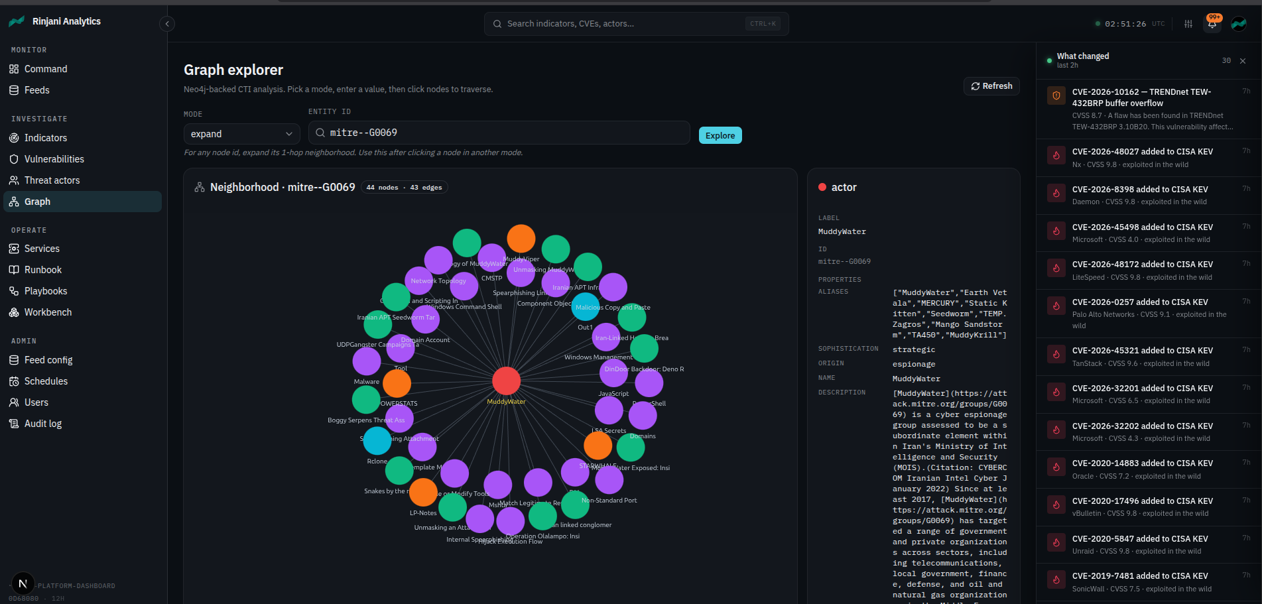Click the Entity ID input field

[x=499, y=133]
